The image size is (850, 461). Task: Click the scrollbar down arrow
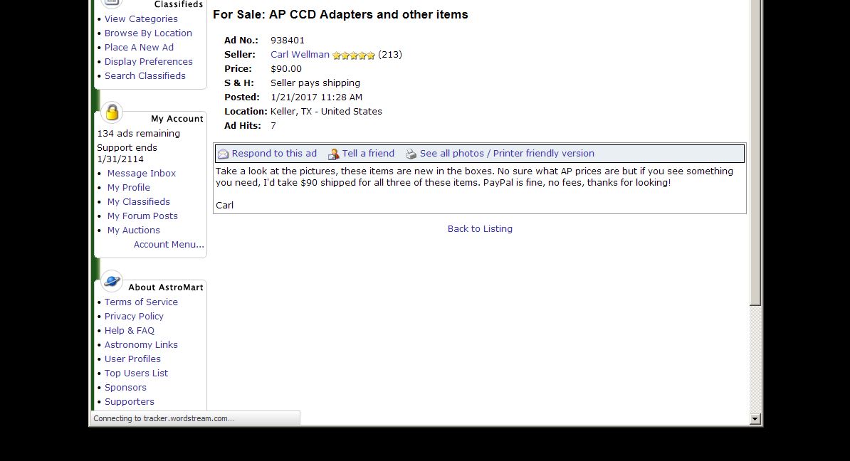pyautogui.click(x=755, y=419)
